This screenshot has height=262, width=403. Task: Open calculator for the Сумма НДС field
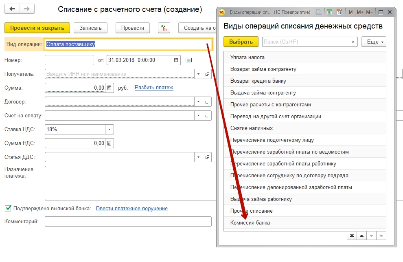click(x=109, y=143)
